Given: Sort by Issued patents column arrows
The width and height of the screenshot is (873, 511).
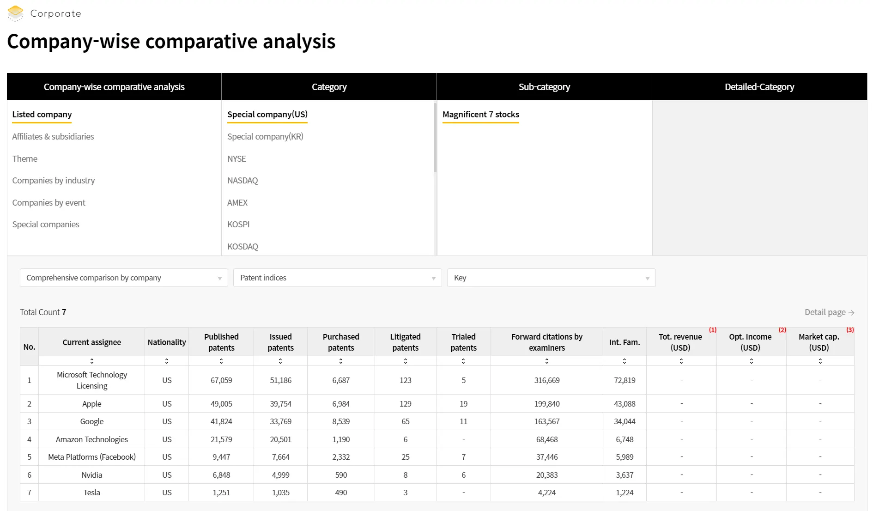Looking at the screenshot, I should coord(280,361).
